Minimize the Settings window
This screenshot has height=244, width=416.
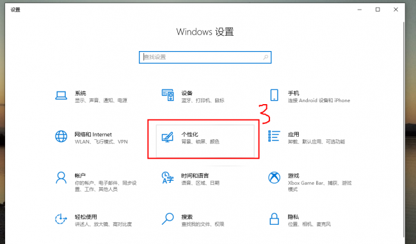pyautogui.click(x=360, y=10)
